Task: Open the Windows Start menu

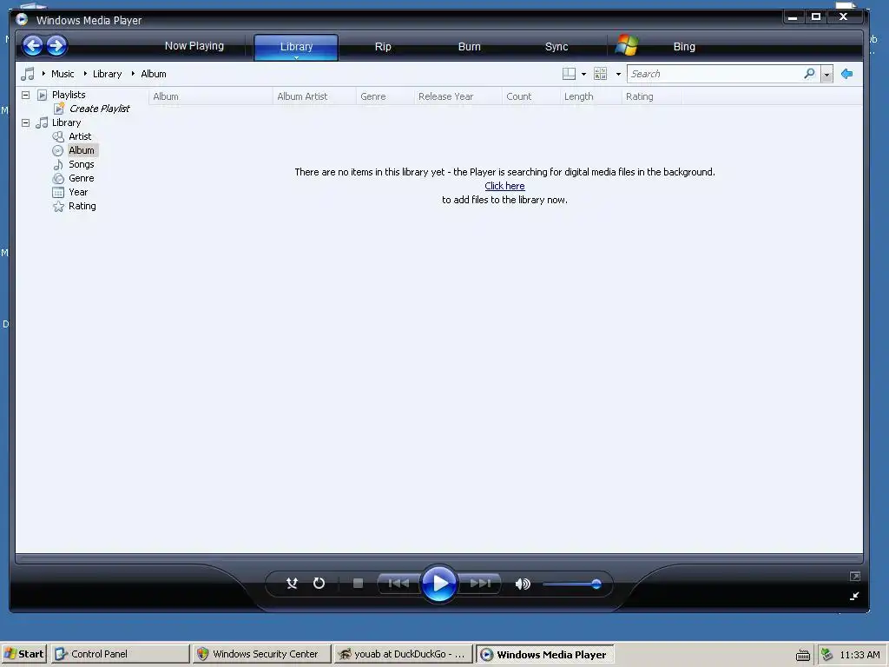Action: click(x=23, y=654)
